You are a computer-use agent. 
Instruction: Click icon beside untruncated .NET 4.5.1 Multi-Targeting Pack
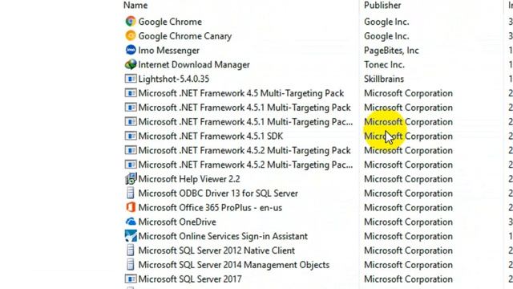click(x=131, y=107)
